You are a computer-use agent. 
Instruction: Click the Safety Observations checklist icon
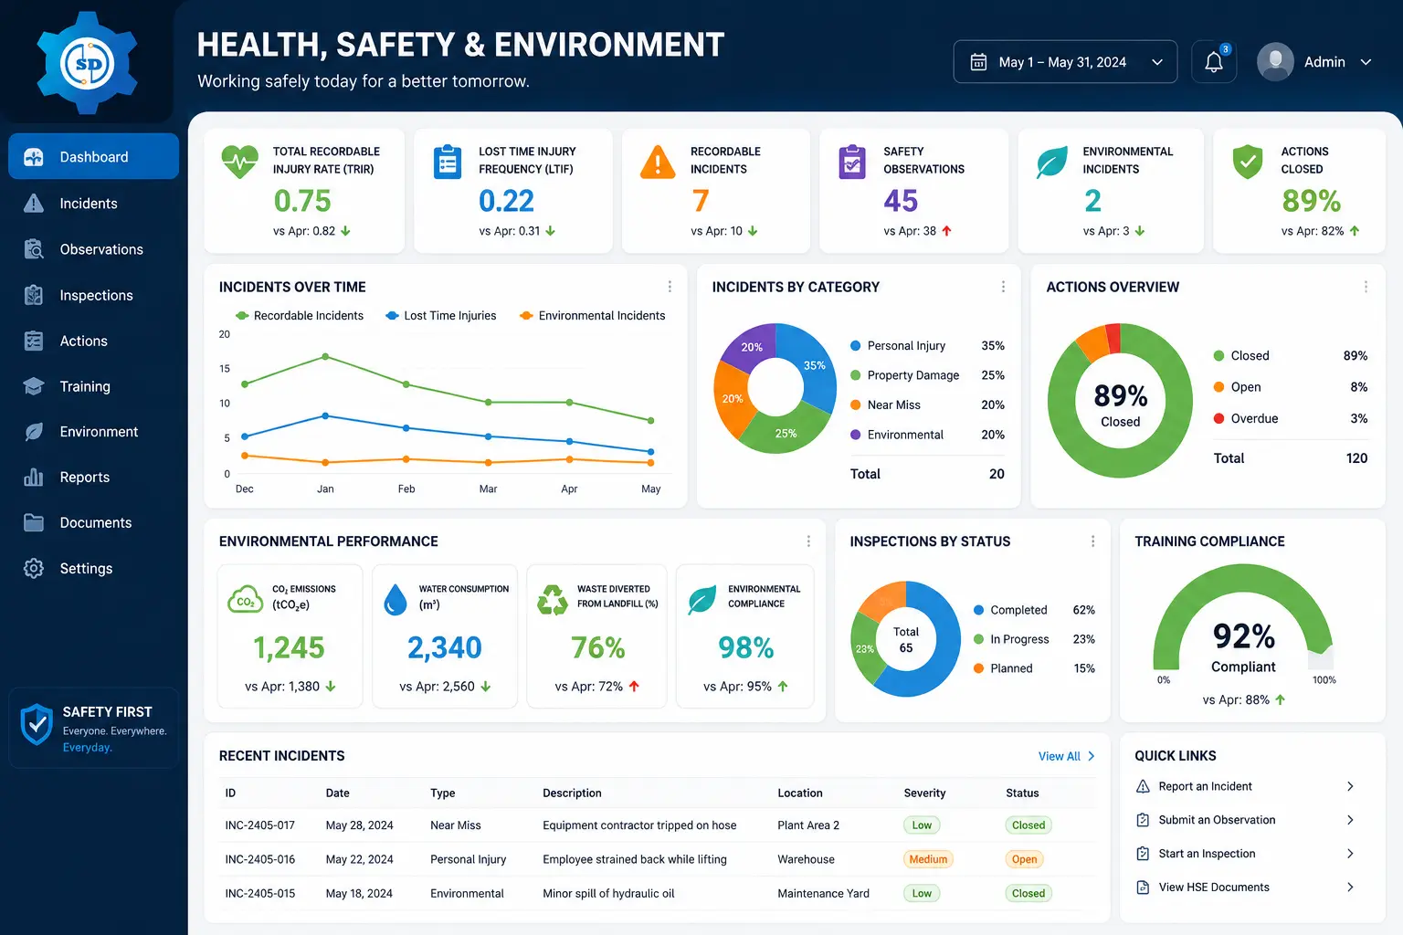(x=852, y=162)
